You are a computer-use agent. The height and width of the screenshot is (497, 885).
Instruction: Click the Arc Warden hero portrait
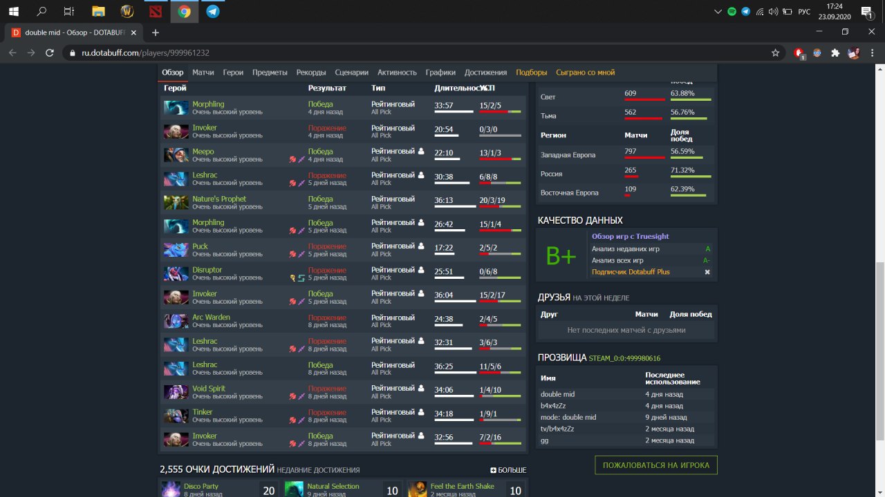pyautogui.click(x=176, y=321)
